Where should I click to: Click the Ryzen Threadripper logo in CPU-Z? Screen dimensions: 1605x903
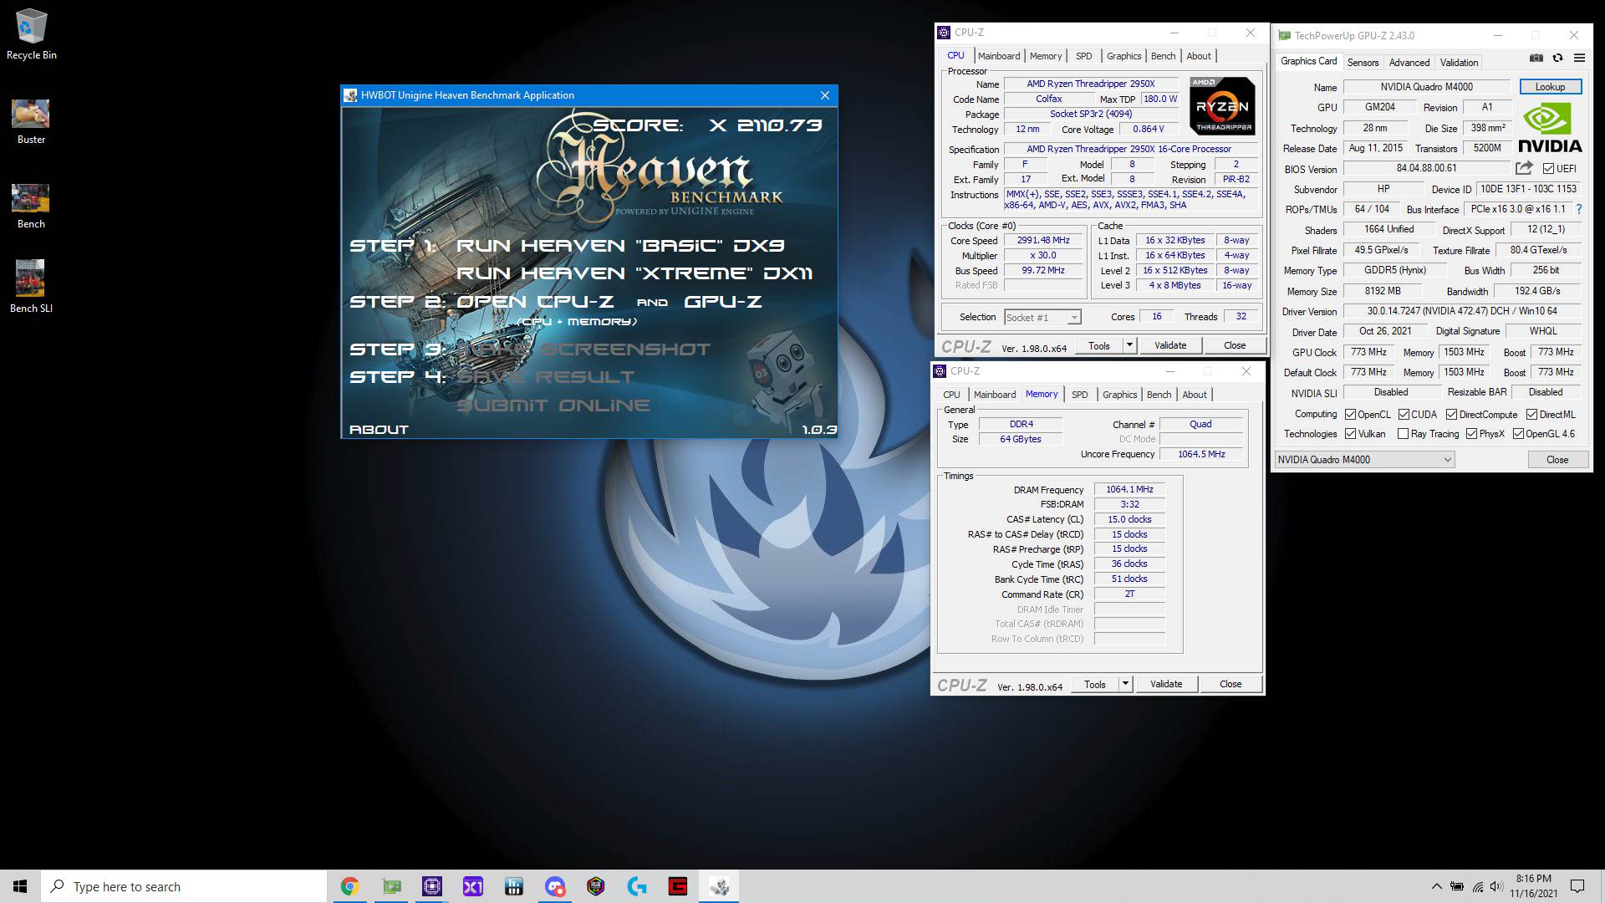point(1222,105)
